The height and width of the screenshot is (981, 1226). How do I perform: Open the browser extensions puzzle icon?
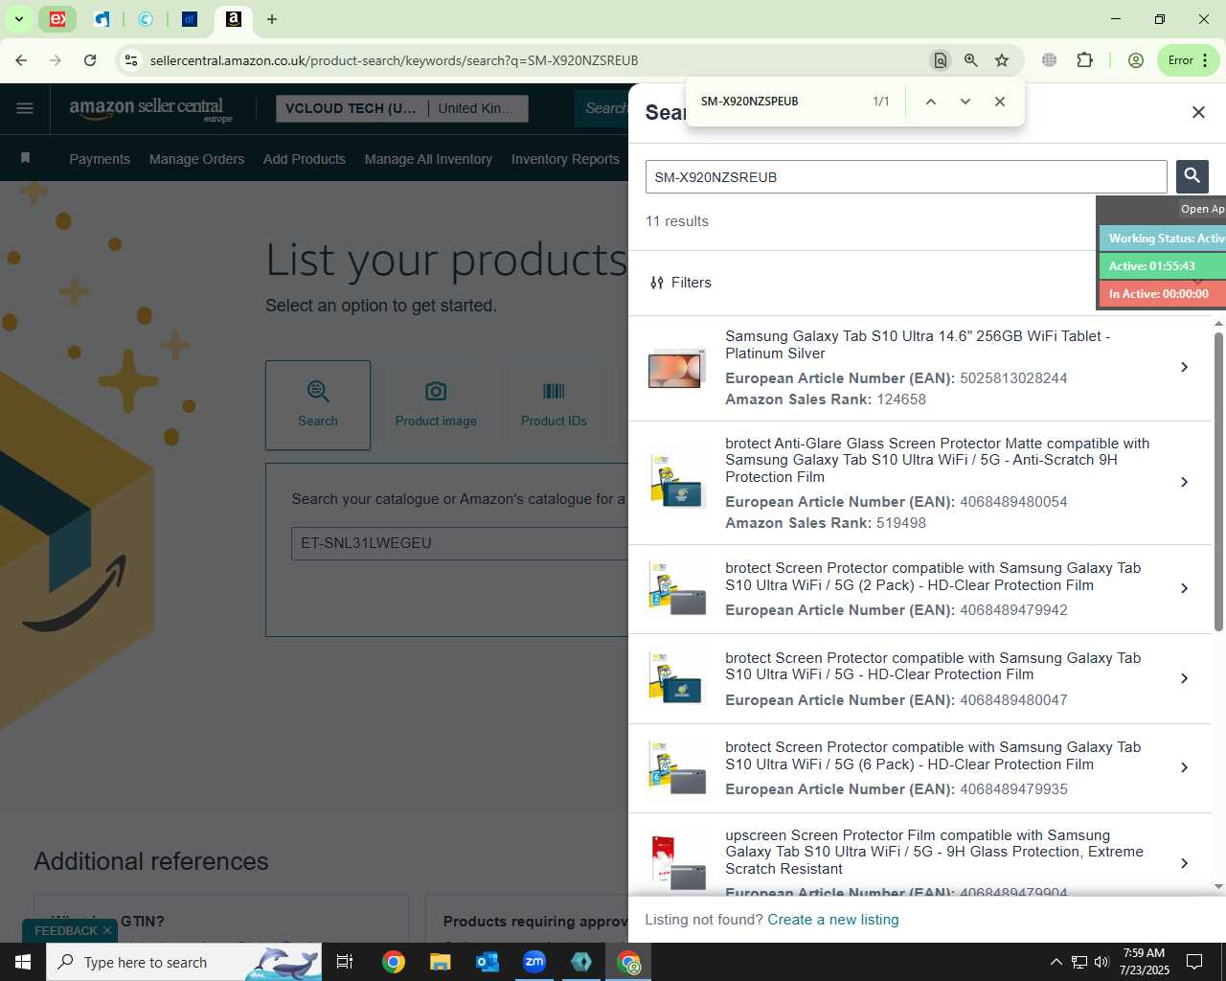(x=1084, y=60)
